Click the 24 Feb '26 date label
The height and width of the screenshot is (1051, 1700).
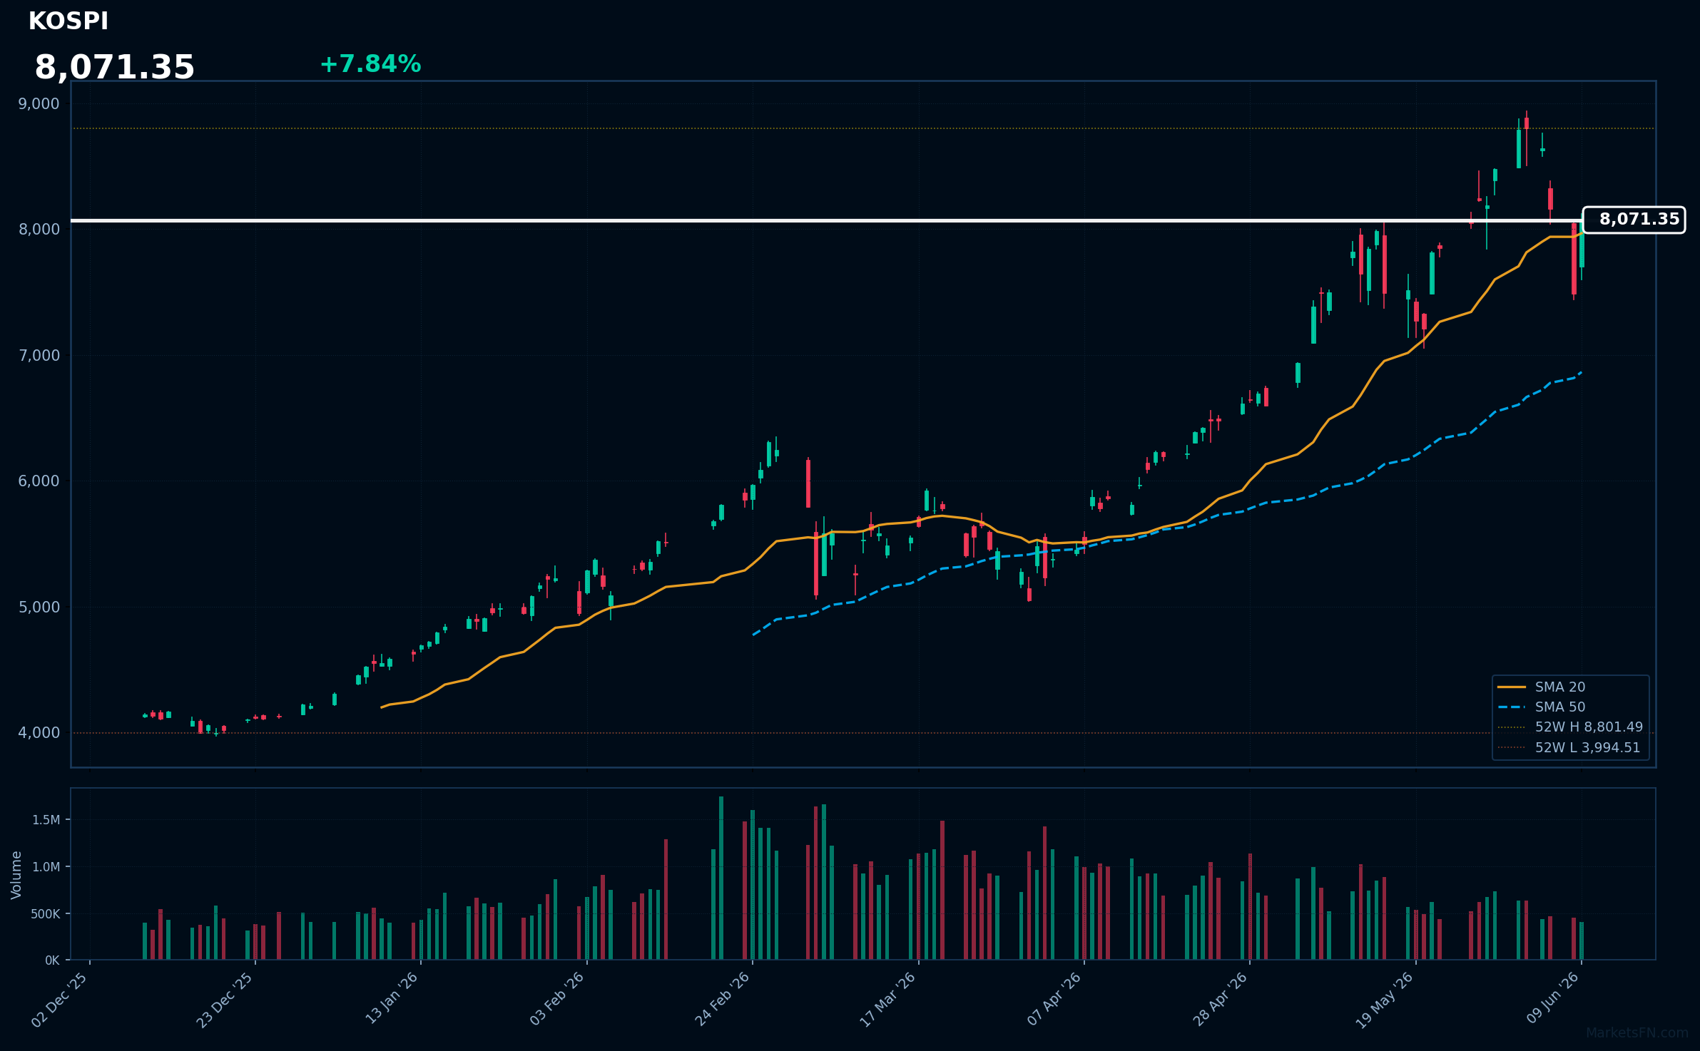pos(723,1000)
